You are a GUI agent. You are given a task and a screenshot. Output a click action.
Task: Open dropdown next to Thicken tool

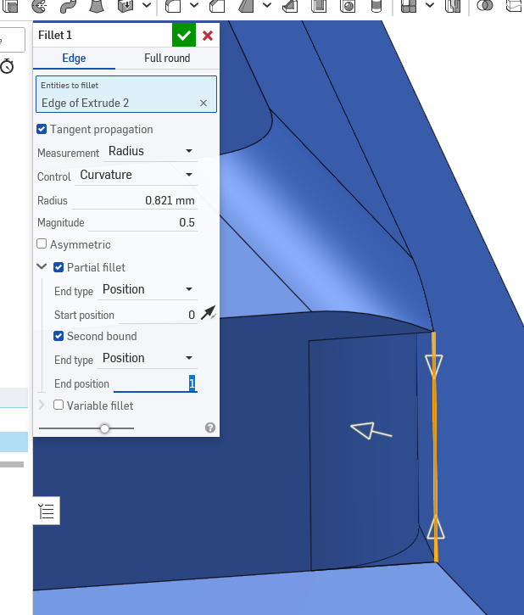(147, 5)
